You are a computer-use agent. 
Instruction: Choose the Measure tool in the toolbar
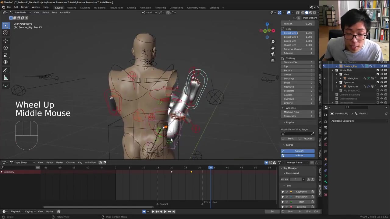pos(5,78)
